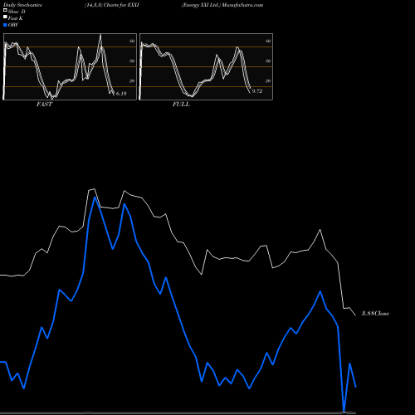This screenshot has height=415, width=415.
Task: Click the 6.18 value in FAST chart
Action: pyautogui.click(x=121, y=94)
